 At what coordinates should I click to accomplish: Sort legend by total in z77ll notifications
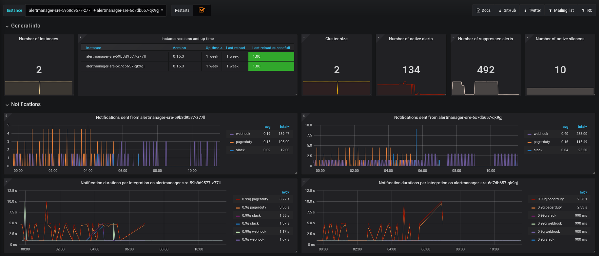click(x=284, y=127)
